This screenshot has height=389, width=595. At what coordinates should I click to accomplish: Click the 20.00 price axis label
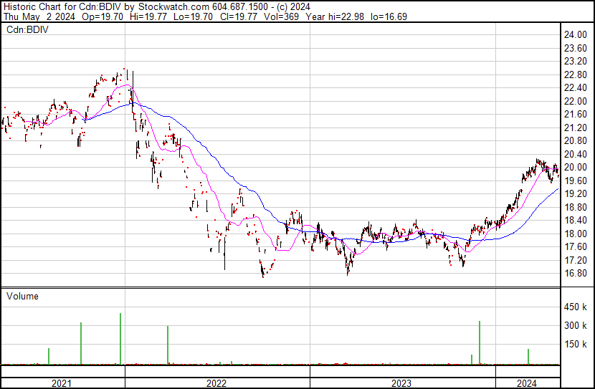pos(576,167)
